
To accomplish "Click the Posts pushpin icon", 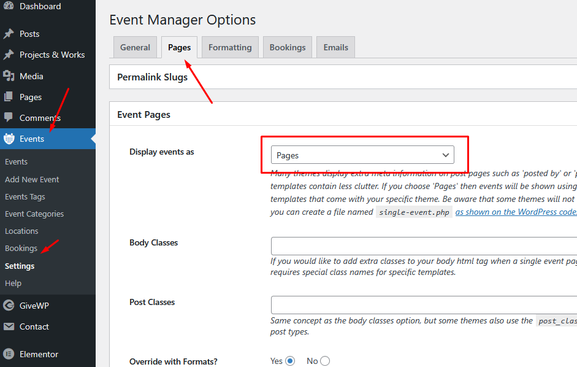I will 9,34.
